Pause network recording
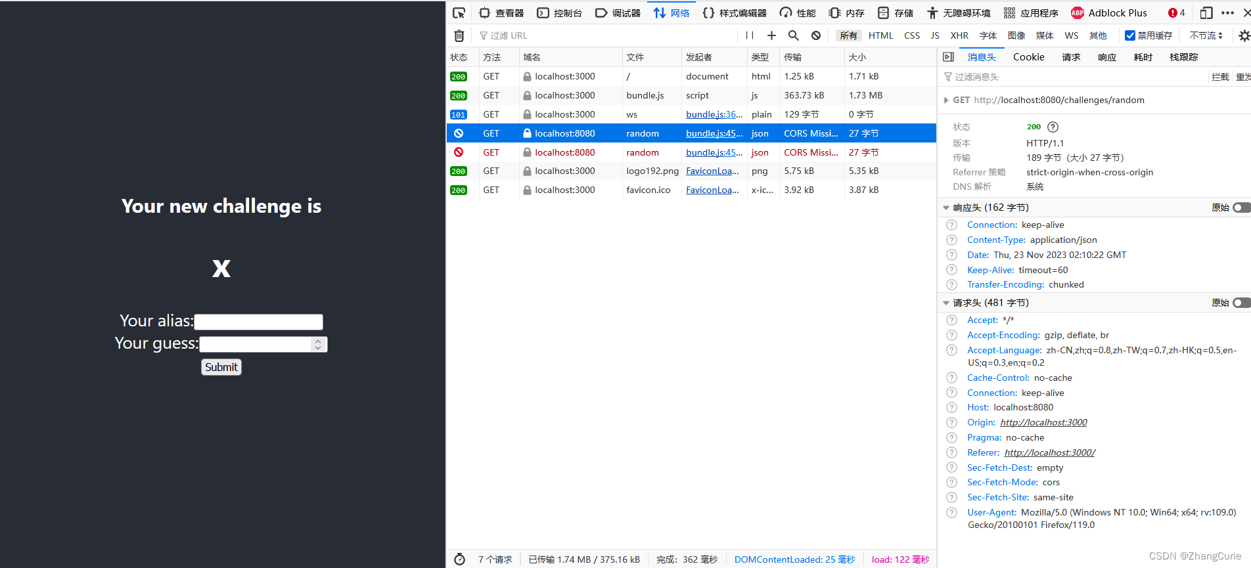The width and height of the screenshot is (1251, 568). (750, 35)
